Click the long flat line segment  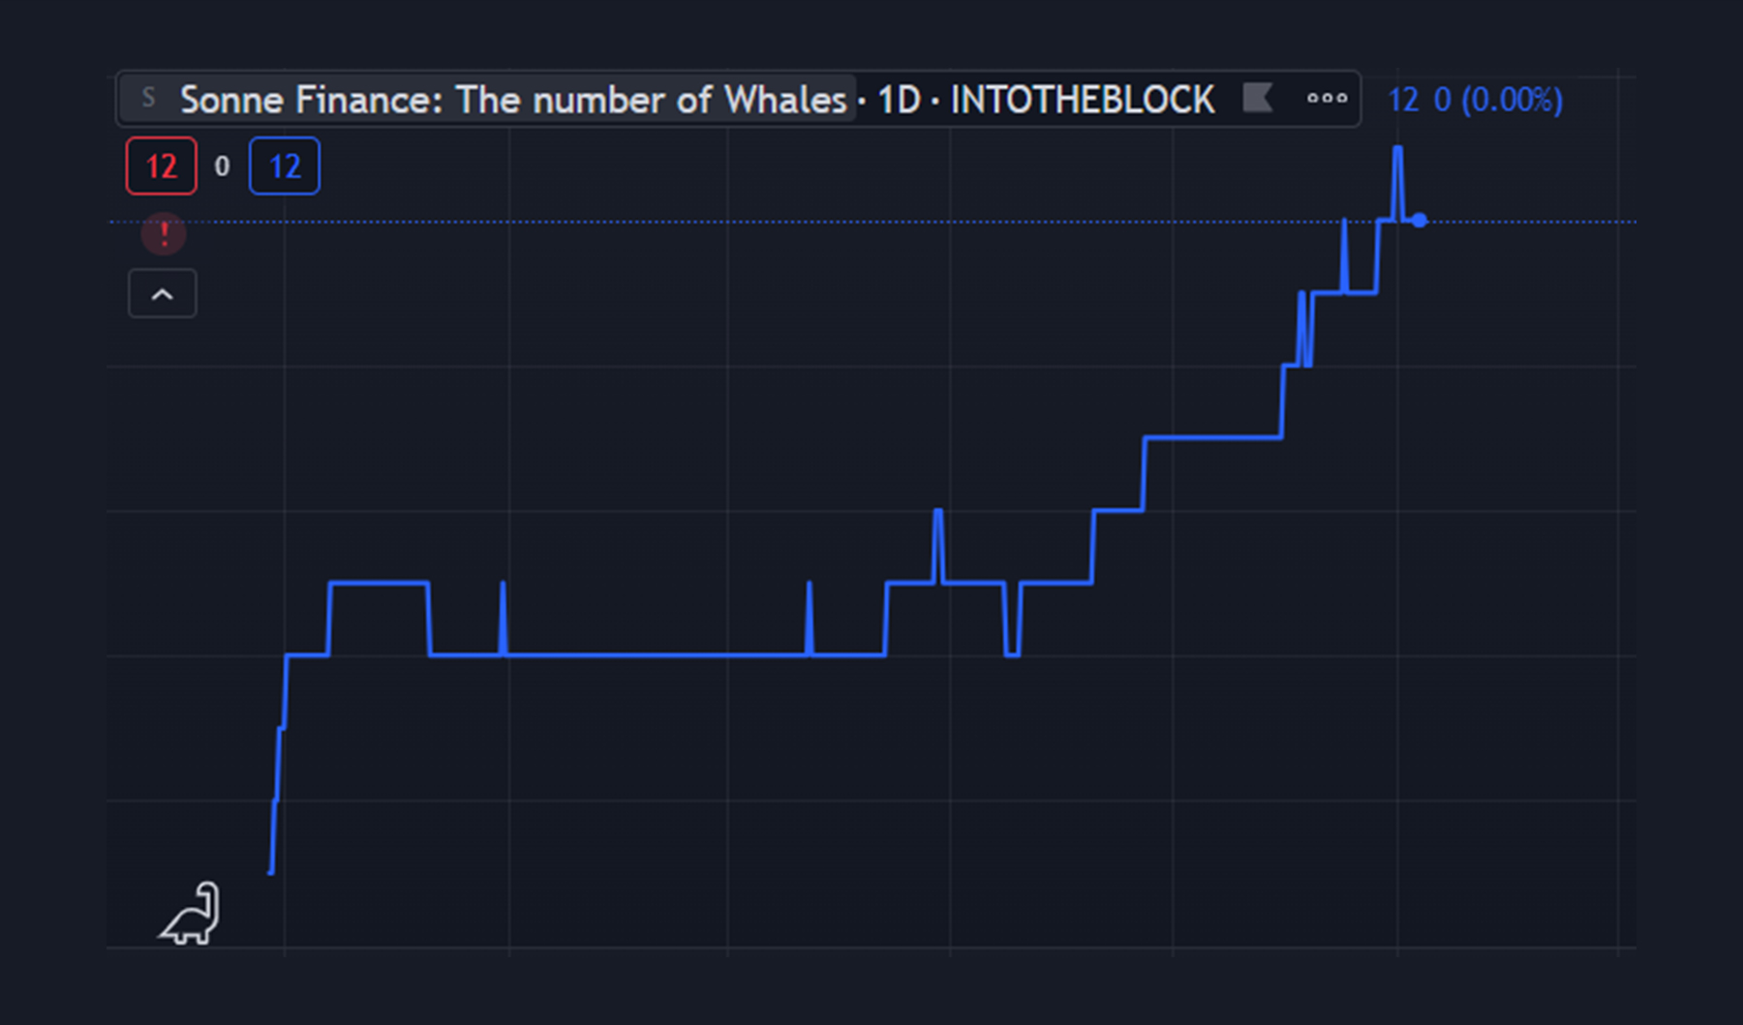click(x=658, y=655)
